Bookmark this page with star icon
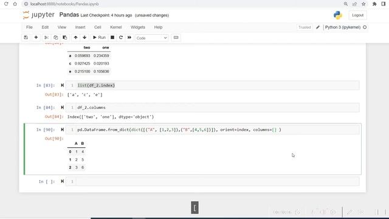Image resolution: width=389 pixels, height=219 pixels. [x=363, y=4]
